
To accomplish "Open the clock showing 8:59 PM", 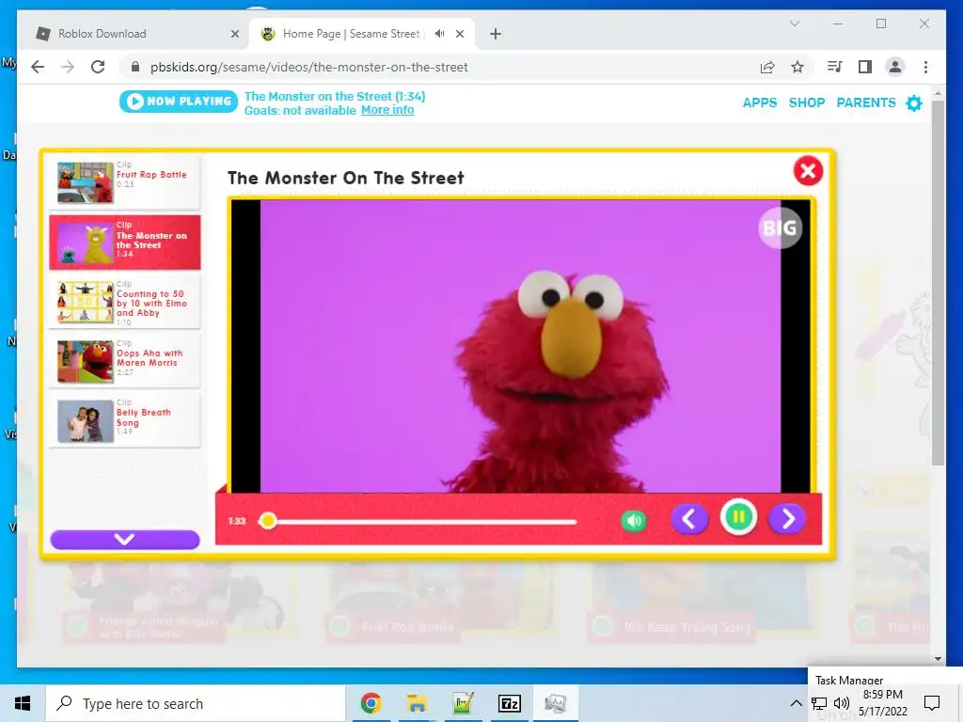I will [x=882, y=703].
